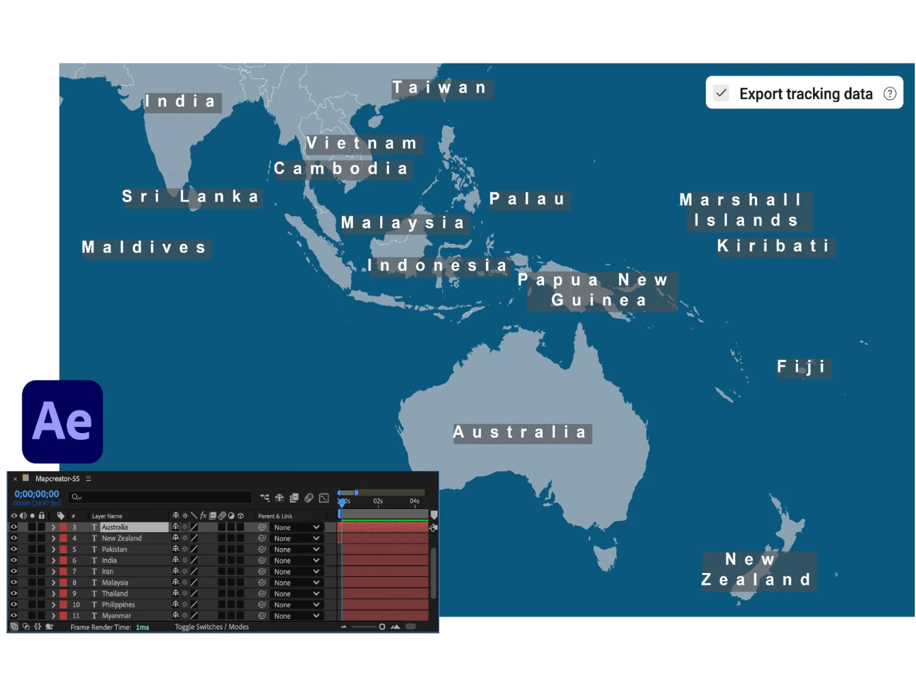The width and height of the screenshot is (916, 683).
Task: Click the current timecode 0;00;00;00
Action: [37, 494]
